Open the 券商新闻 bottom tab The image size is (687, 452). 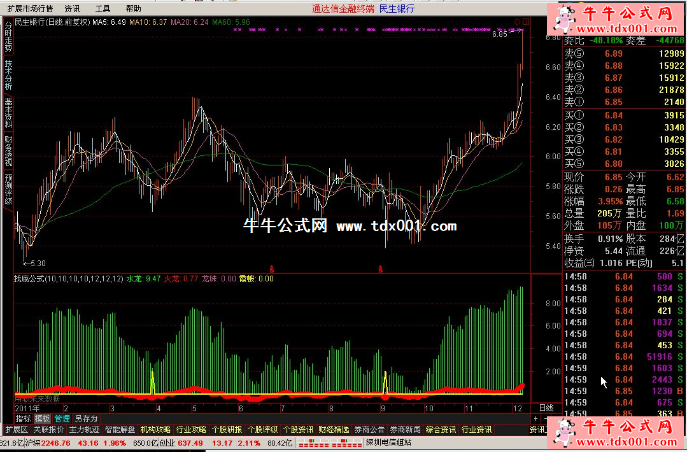point(406,430)
